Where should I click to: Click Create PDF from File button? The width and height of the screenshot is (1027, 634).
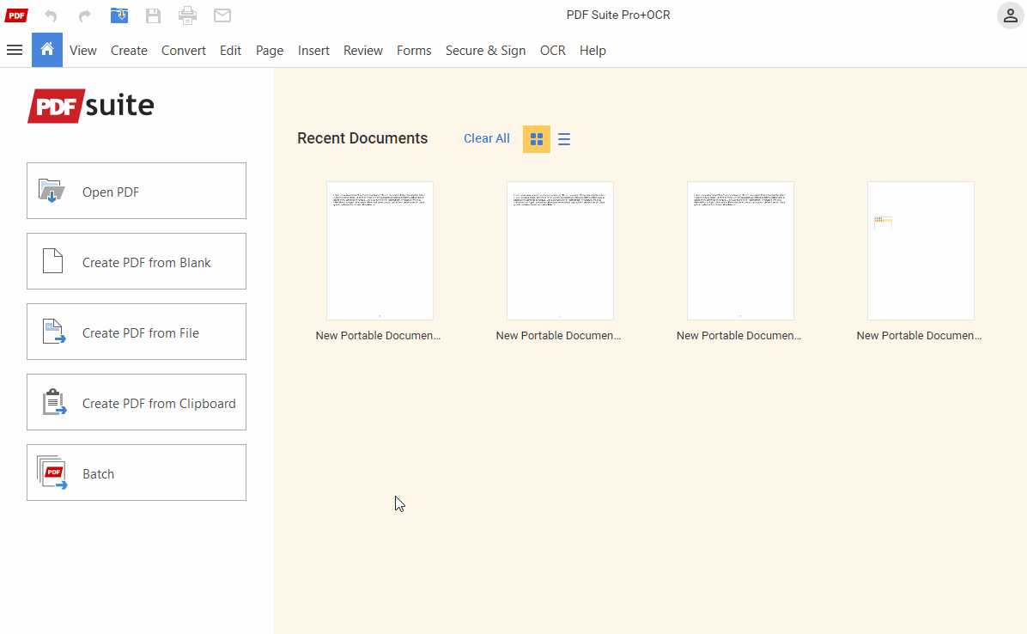[x=137, y=332]
